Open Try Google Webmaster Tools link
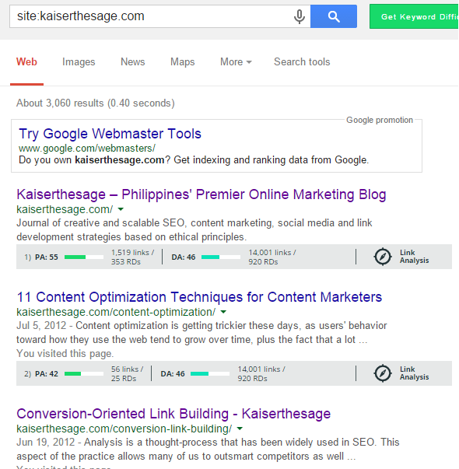This screenshot has width=459, height=469. [110, 134]
